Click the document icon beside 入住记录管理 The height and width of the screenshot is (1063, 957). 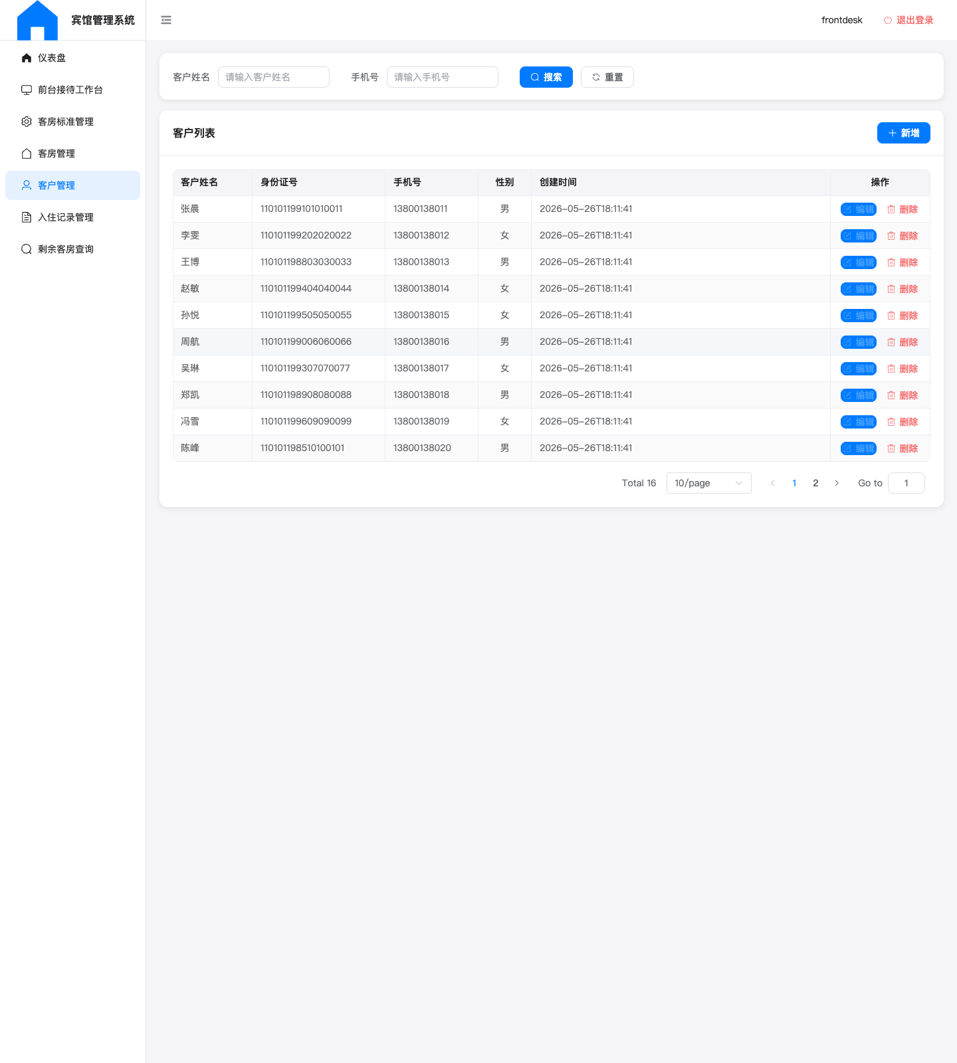tap(27, 217)
